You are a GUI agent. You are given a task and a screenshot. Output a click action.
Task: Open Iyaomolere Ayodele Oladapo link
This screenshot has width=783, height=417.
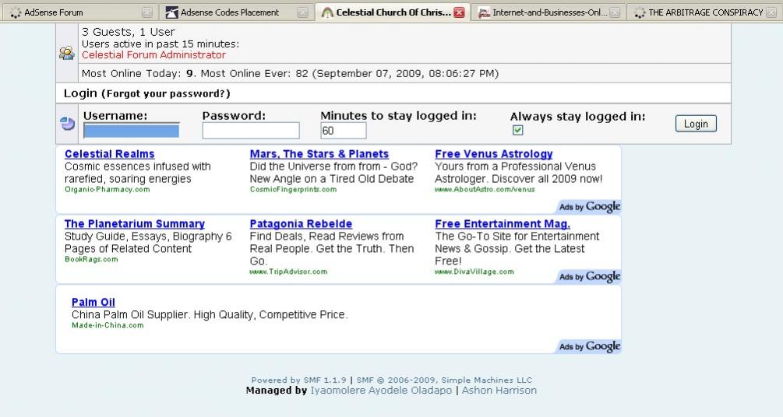coord(381,391)
